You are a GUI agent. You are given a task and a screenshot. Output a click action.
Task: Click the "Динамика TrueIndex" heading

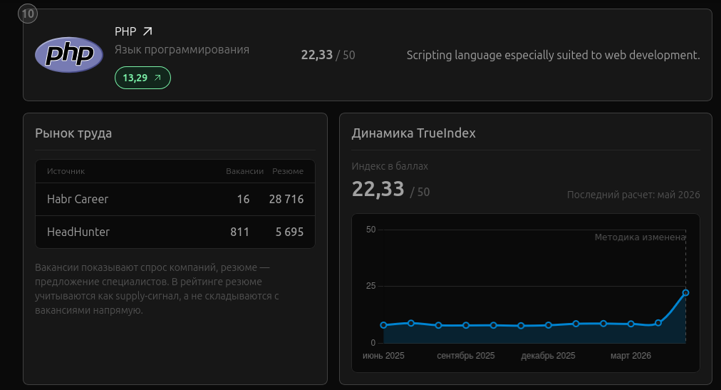(x=413, y=133)
